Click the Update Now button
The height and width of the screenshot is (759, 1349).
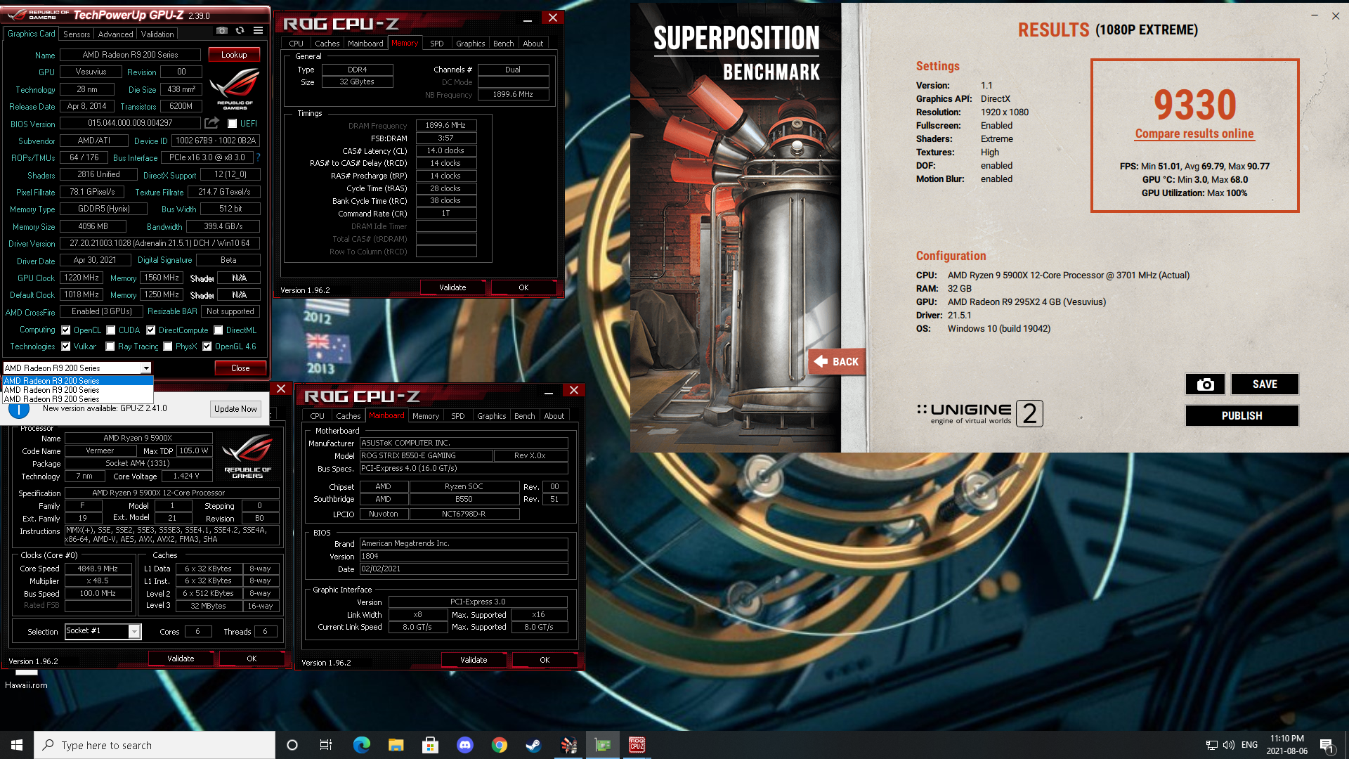[235, 409]
